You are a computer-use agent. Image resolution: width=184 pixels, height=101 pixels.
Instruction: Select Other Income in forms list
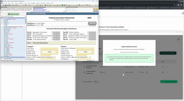7,31
